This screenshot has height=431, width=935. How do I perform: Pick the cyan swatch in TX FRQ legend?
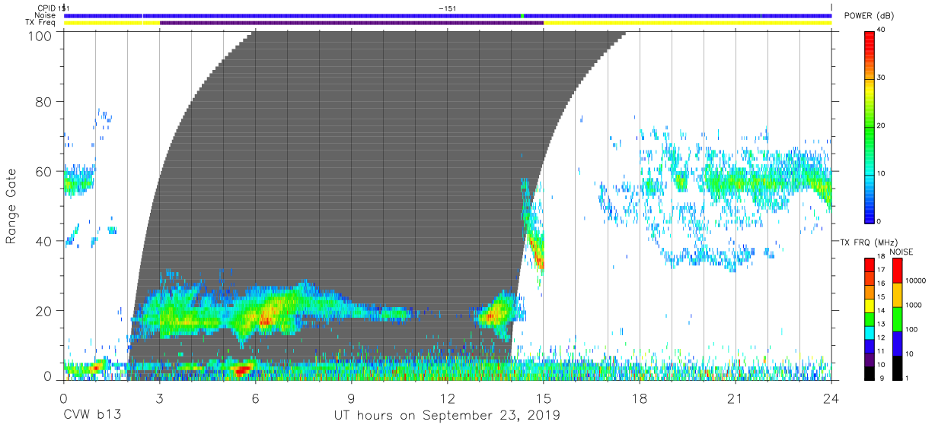[x=870, y=332]
